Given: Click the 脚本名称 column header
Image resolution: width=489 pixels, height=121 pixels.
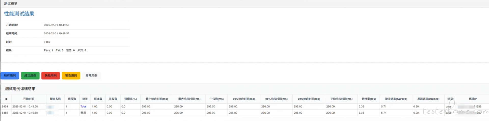Looking at the screenshot, I should click(55, 99).
